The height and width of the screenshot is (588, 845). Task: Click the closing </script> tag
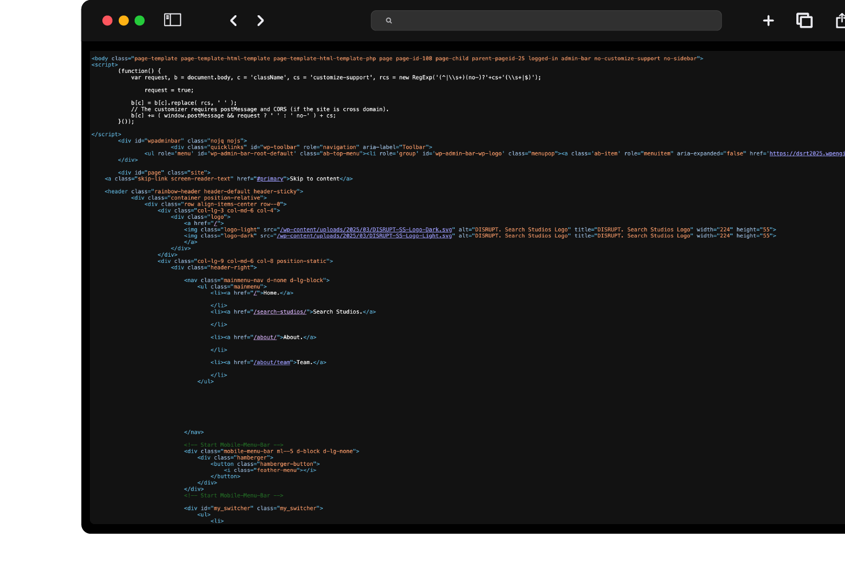point(106,134)
